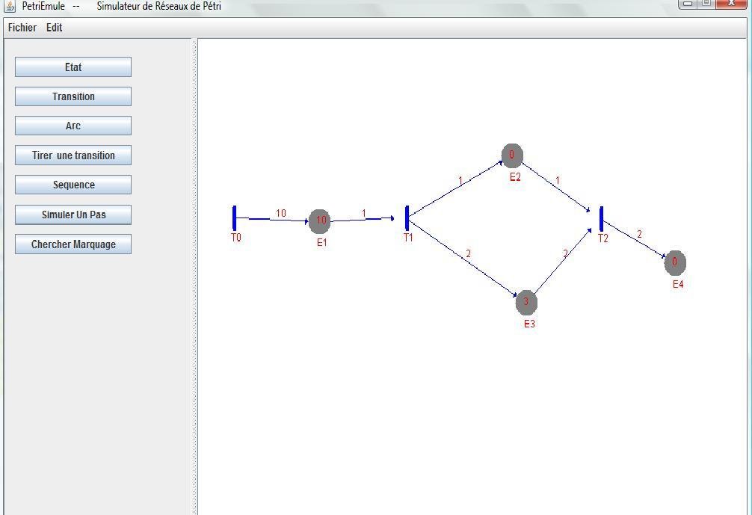Click the Java icon in title bar
This screenshot has width=752, height=515.
pos(10,6)
